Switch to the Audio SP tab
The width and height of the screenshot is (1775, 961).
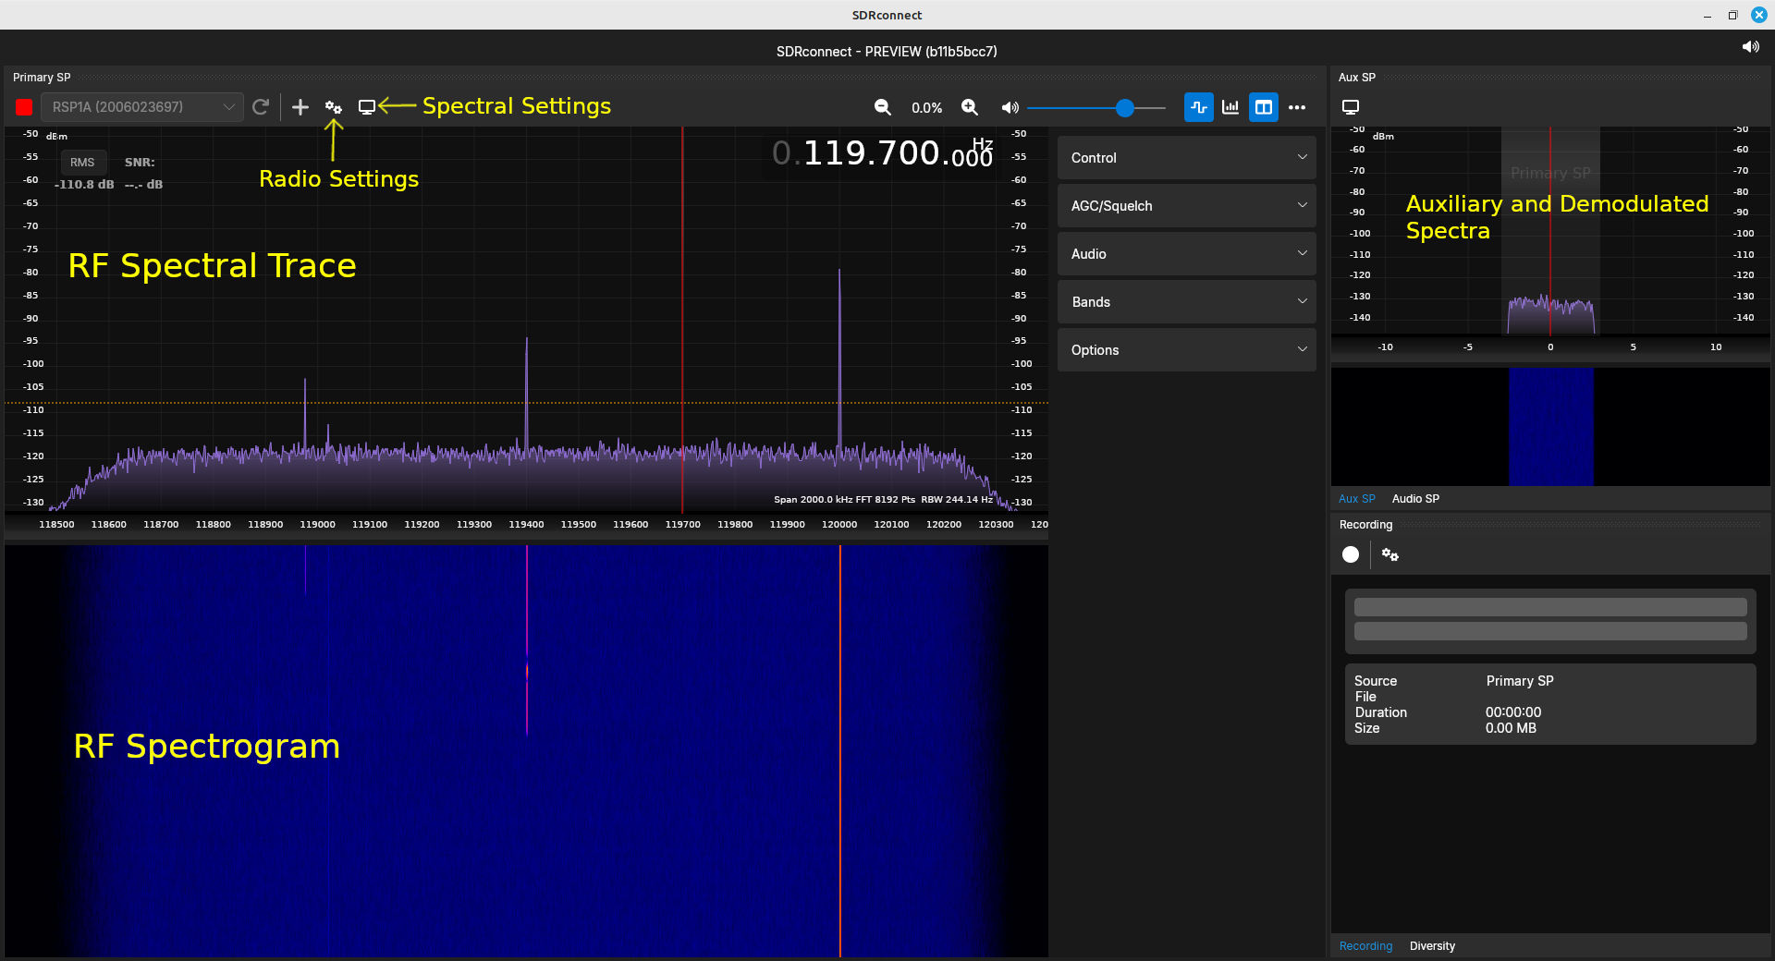[x=1415, y=499]
